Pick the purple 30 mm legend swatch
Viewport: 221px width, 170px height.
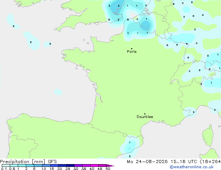78,165
